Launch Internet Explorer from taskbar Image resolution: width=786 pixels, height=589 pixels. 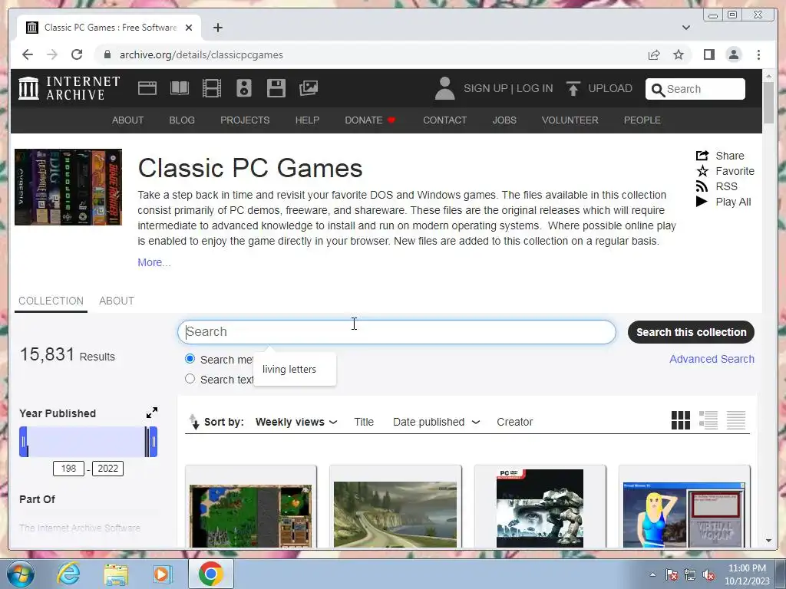click(68, 574)
